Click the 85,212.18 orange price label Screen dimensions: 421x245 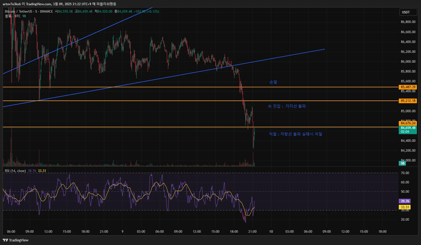coord(408,101)
